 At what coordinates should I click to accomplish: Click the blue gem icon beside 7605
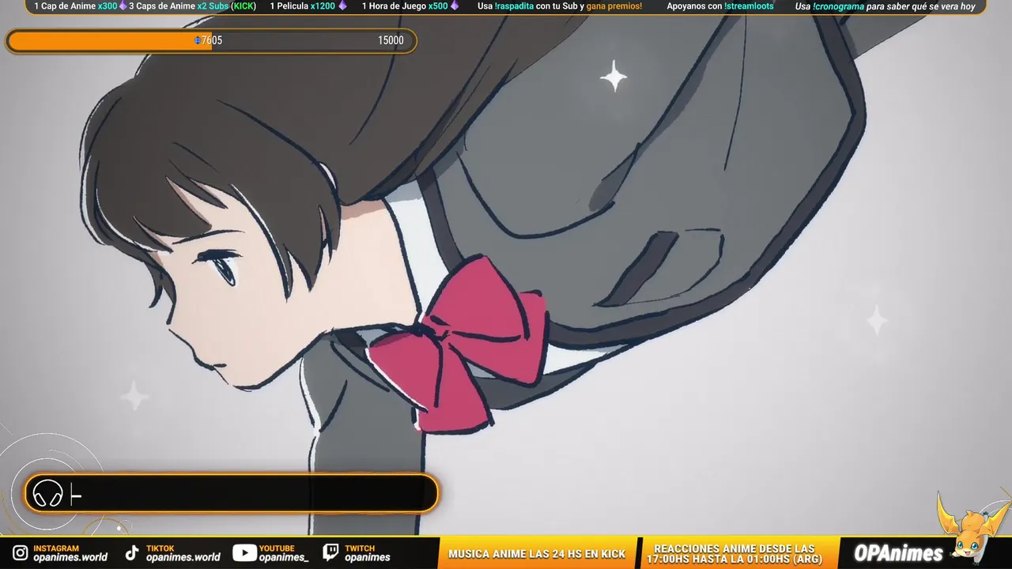(x=198, y=40)
